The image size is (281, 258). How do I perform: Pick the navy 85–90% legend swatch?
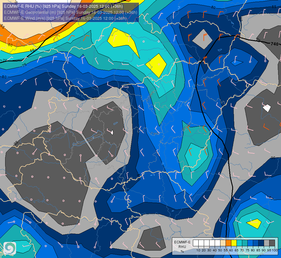tap(261, 243)
